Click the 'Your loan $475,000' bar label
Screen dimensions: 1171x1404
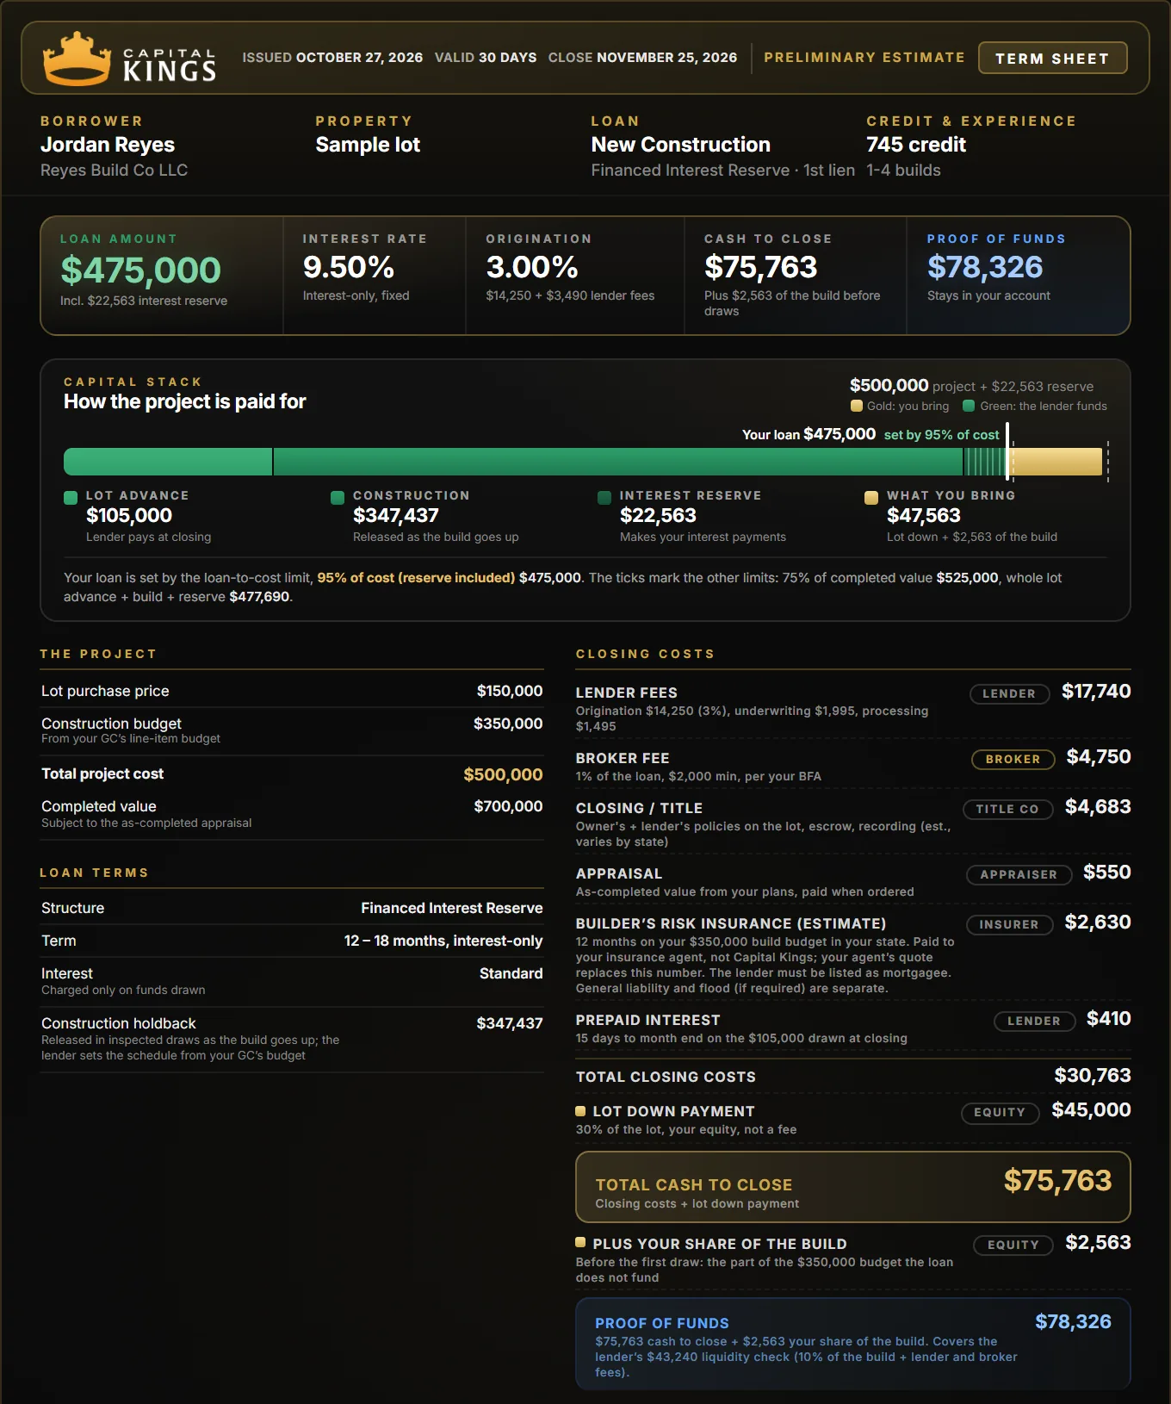coord(809,434)
